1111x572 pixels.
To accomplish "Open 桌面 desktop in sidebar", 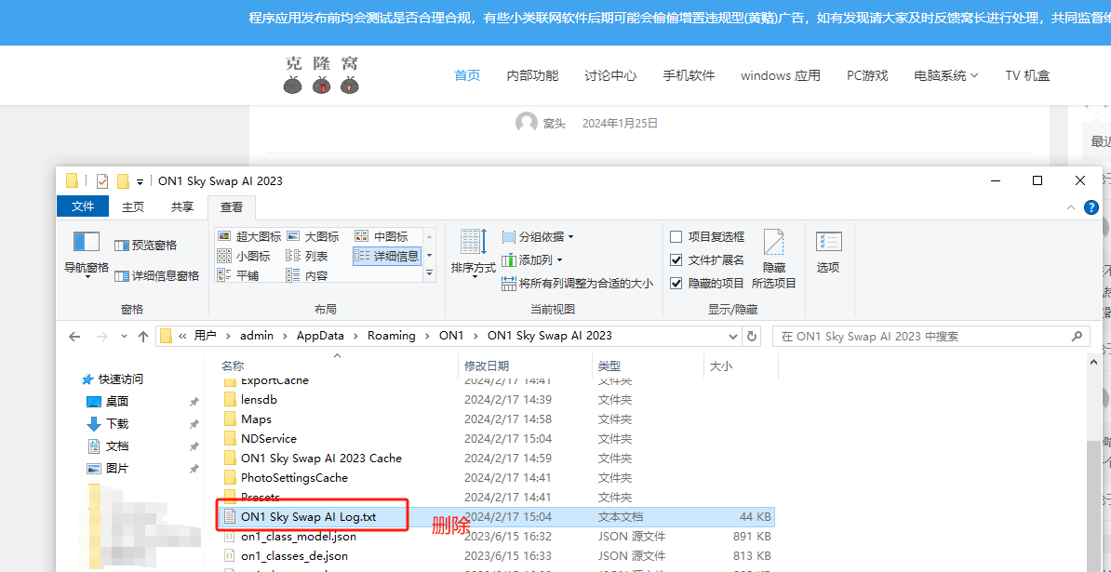I will [109, 402].
